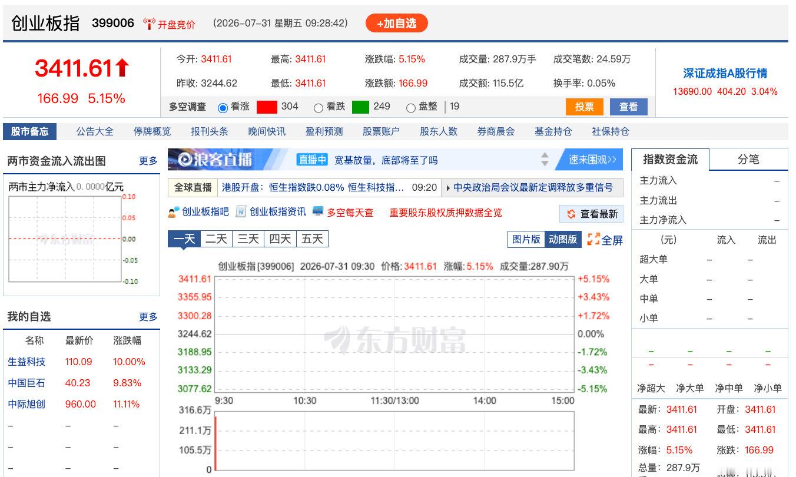Click the 主力净流入 row label
Screen dimensions: 796x477
coord(663,220)
